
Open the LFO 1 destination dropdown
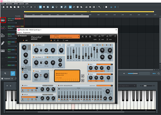coord(37,88)
